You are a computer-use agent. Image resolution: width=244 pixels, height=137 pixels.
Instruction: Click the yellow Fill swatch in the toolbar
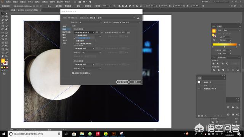pos(3,61)
